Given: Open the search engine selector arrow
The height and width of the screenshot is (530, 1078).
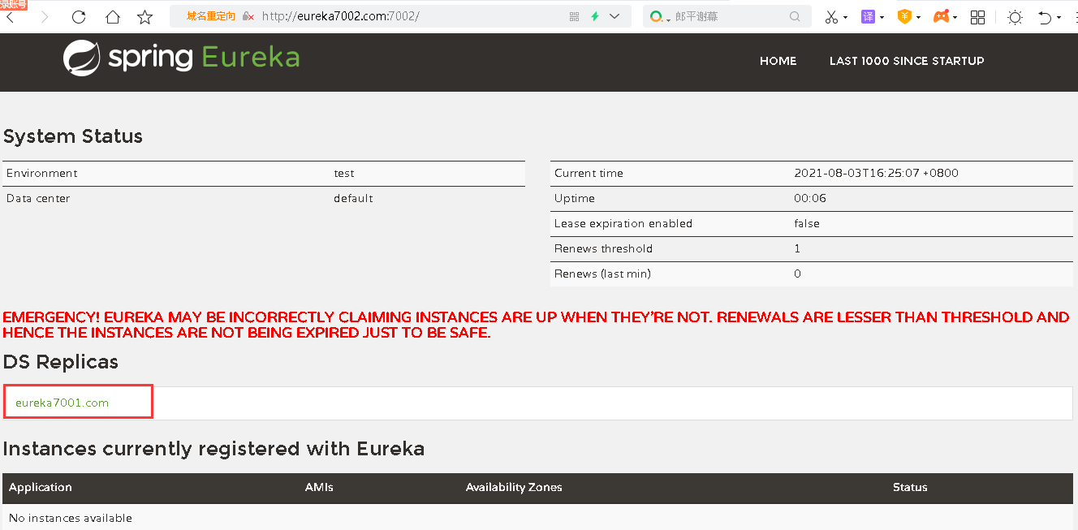Looking at the screenshot, I should tap(668, 19).
